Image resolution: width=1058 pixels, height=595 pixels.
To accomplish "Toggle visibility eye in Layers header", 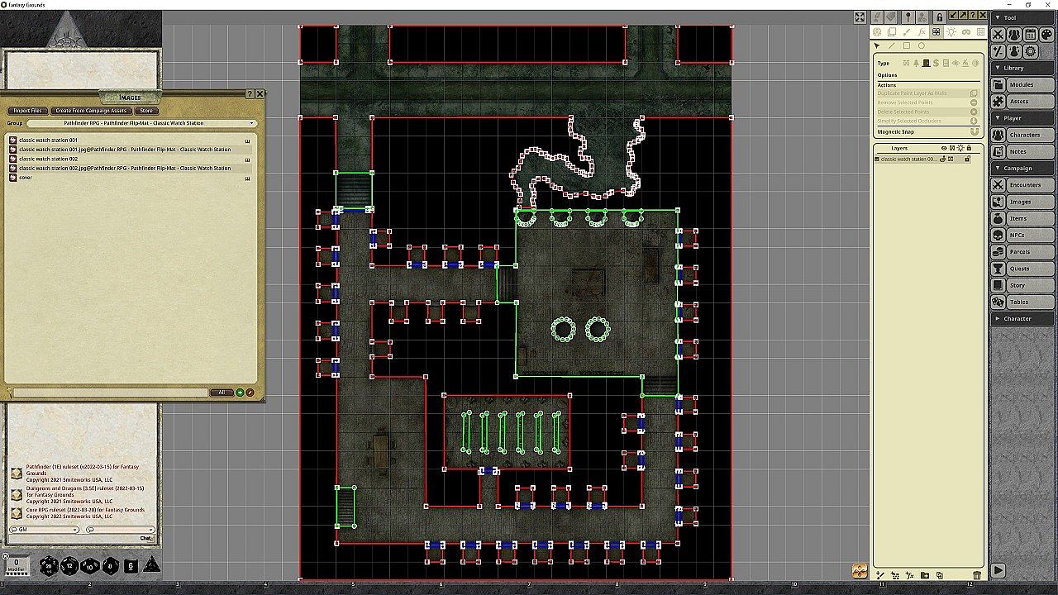I will [x=944, y=148].
